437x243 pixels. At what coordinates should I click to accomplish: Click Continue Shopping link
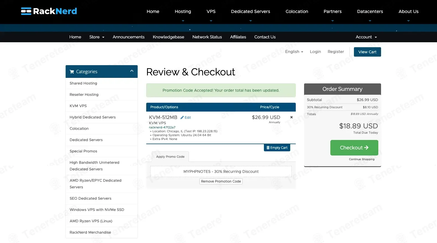[x=361, y=159]
